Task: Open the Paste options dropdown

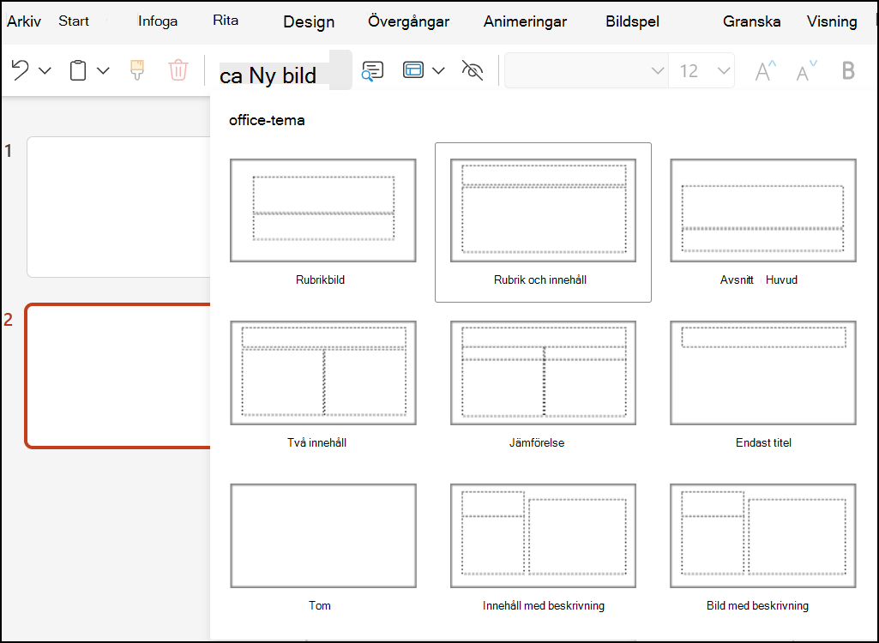Action: point(103,70)
